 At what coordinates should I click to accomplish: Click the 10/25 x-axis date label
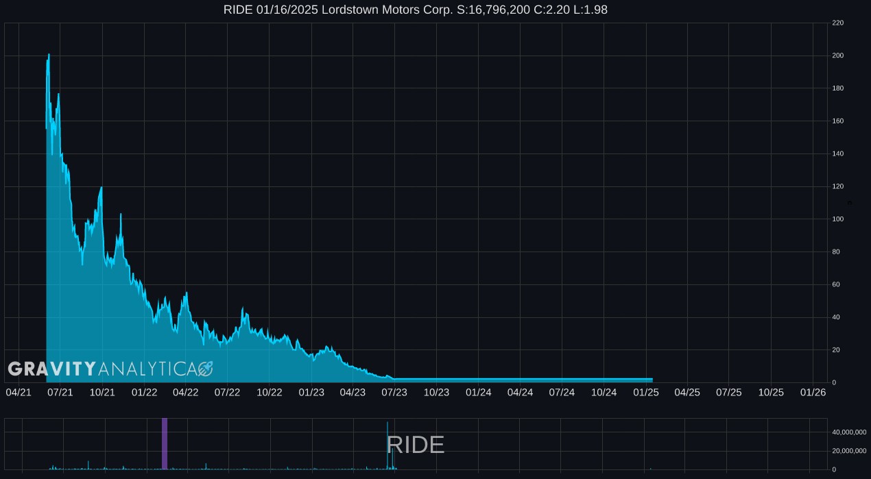[x=771, y=392]
